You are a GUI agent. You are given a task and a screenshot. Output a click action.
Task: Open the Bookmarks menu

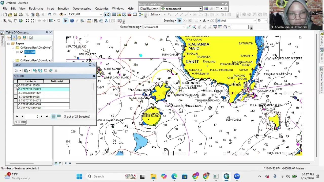(x=36, y=9)
